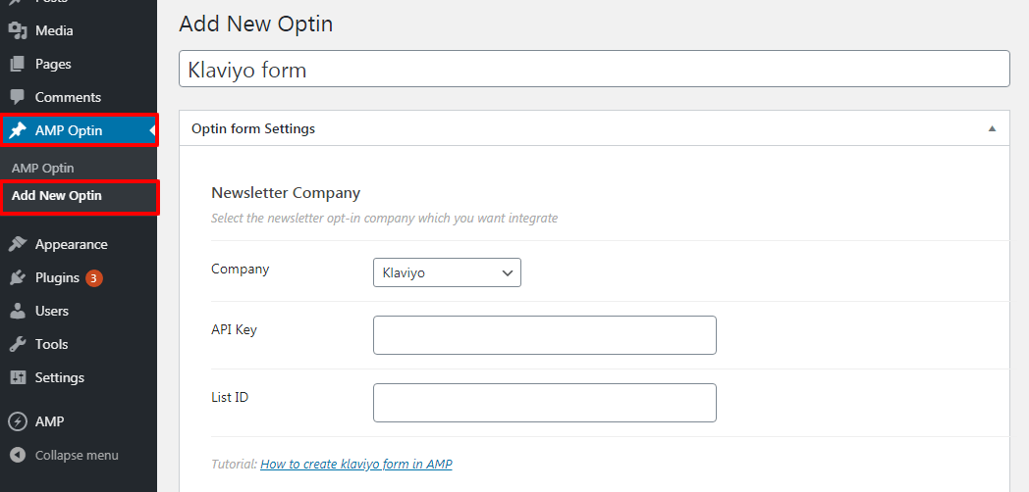Click the Collapse menu arrow icon
Viewport: 1029px width, 492px height.
(18, 455)
